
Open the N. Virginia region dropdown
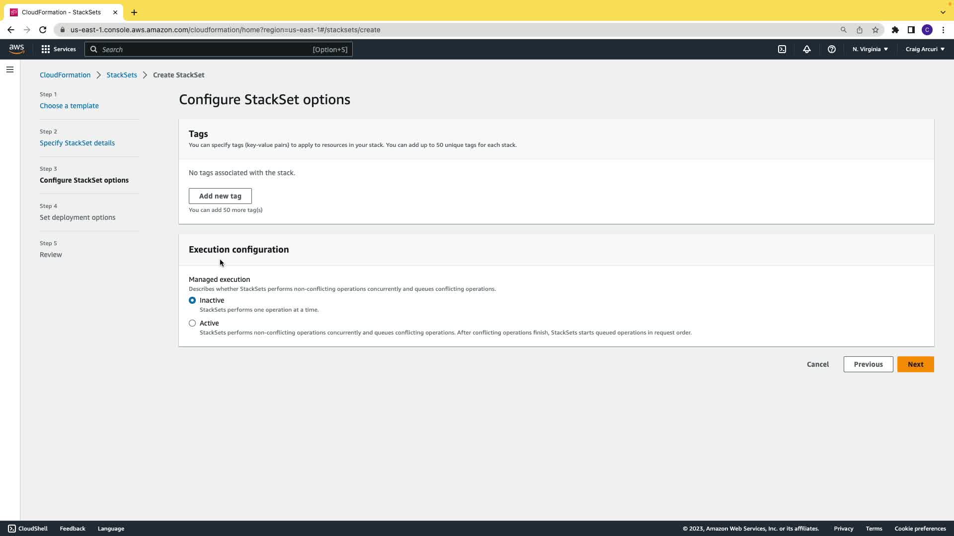(870, 49)
